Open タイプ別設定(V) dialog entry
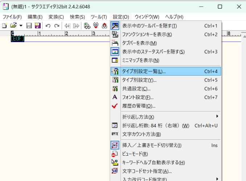Screen dimensions: 246x181 click(166, 80)
